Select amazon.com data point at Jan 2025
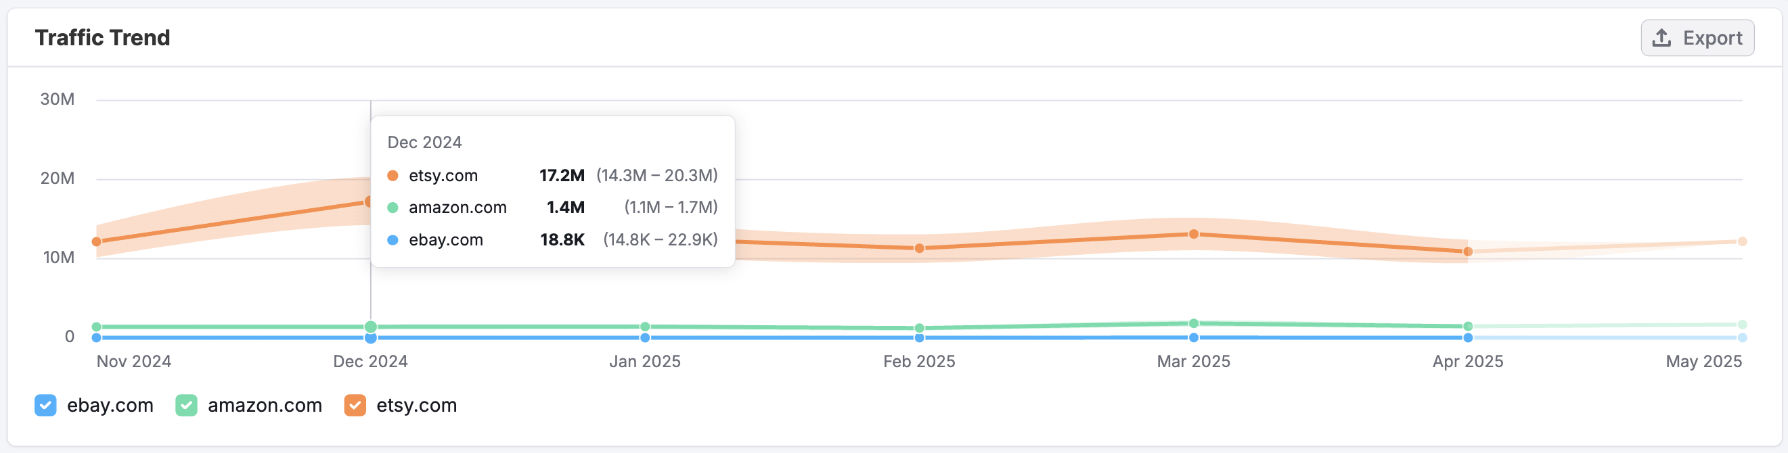The image size is (1788, 453). pyautogui.click(x=645, y=327)
